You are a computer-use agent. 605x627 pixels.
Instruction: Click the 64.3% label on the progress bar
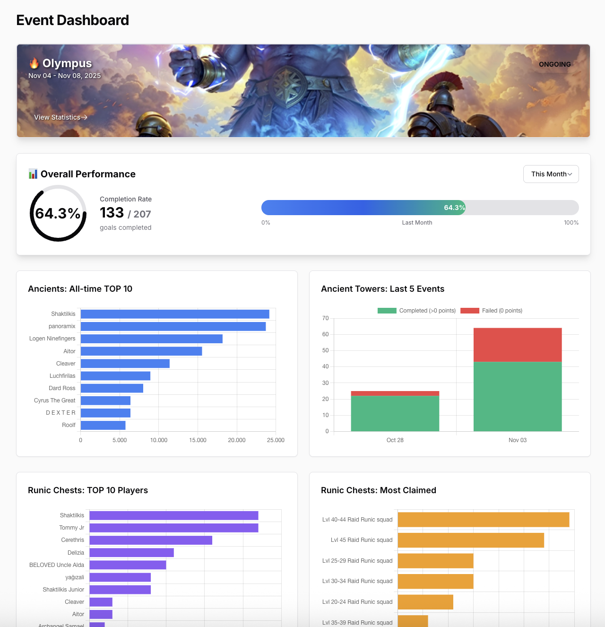pyautogui.click(x=454, y=208)
